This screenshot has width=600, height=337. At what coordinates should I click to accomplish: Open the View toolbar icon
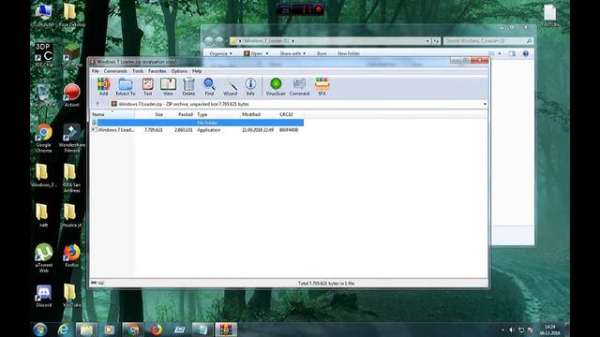[x=168, y=86]
